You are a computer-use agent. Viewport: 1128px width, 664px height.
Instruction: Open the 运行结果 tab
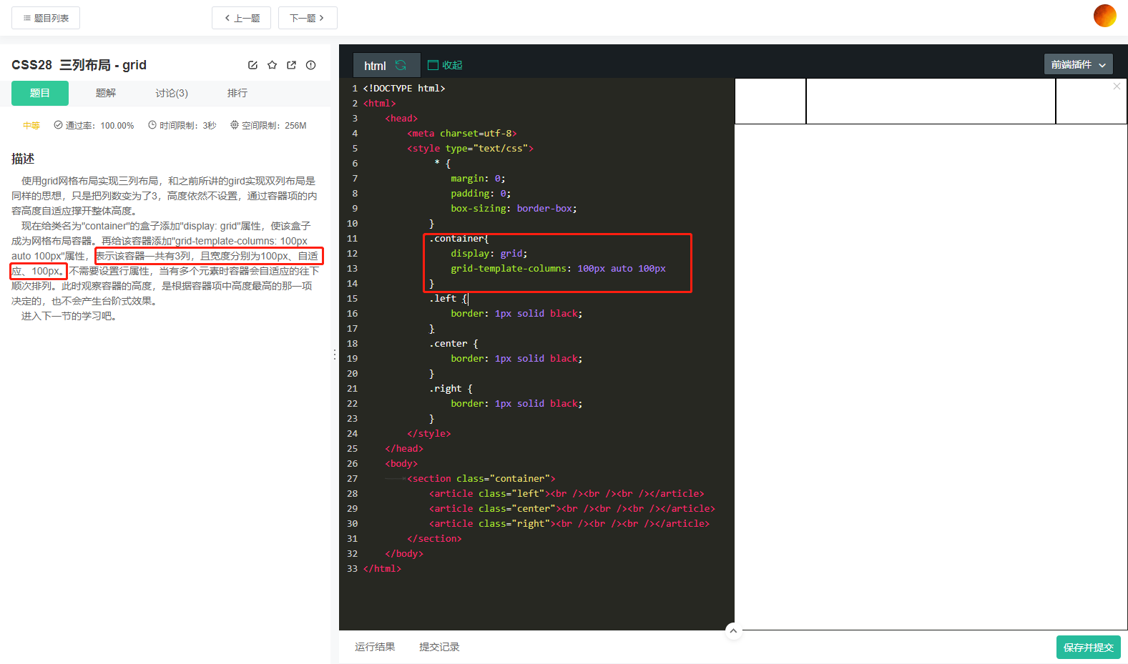click(x=375, y=647)
